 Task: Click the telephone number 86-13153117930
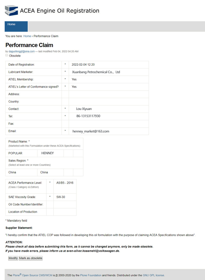tap(88, 116)
